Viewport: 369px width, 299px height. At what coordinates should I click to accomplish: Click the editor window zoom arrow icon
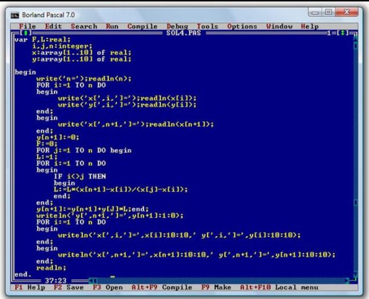343,33
